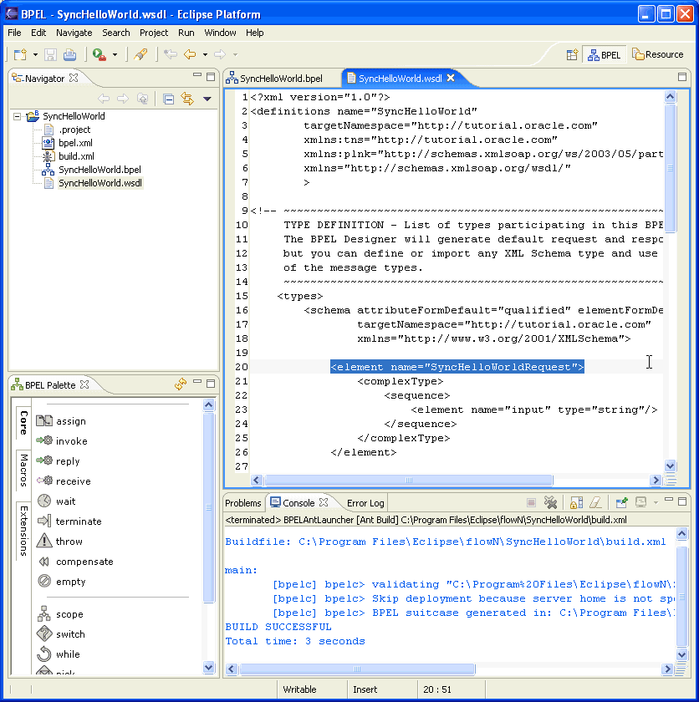The image size is (699, 702).
Task: Open the Project menu
Action: [154, 33]
